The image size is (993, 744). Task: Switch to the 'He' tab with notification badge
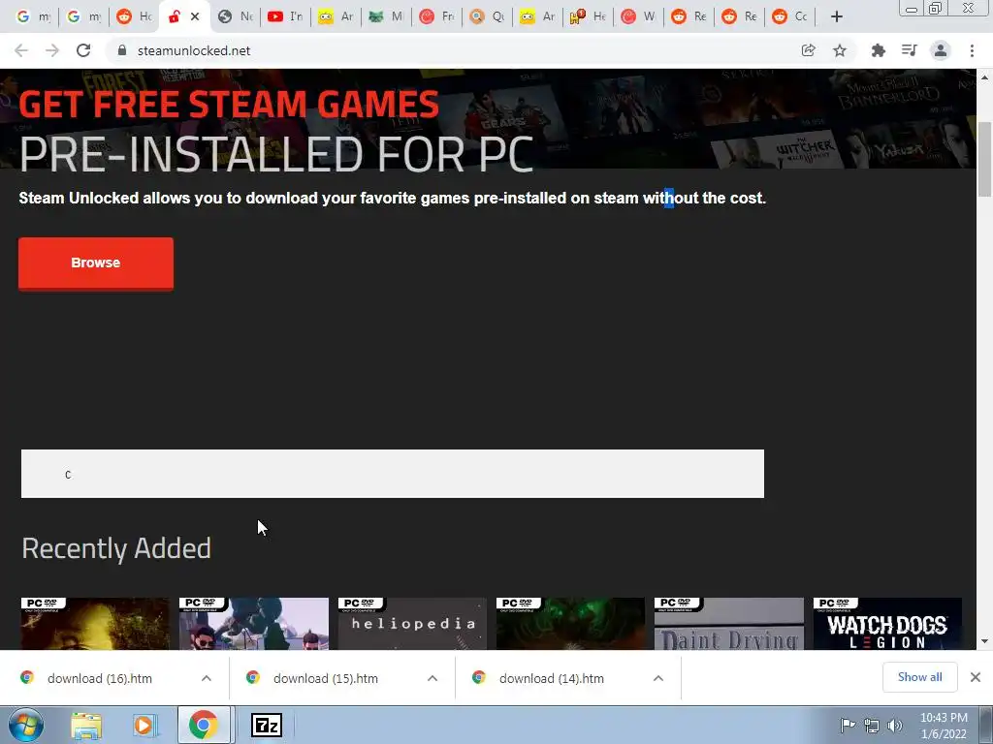[587, 17]
